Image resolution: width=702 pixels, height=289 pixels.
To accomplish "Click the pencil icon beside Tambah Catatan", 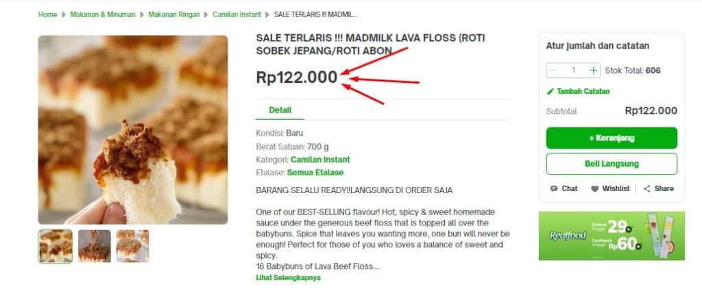I will (x=550, y=91).
